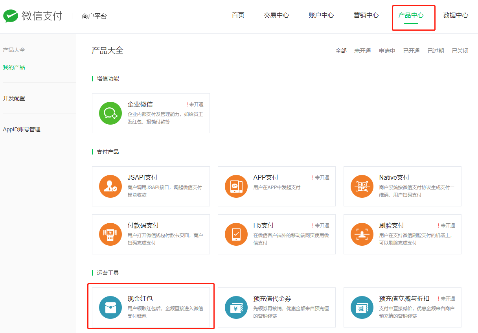Screen dimensions: 478x333
Task: Click the 微信支付 brand title text
Action: pos(42,16)
